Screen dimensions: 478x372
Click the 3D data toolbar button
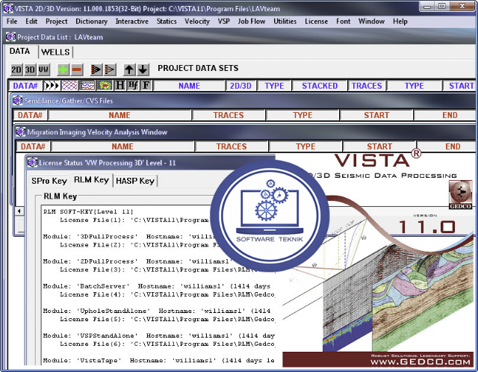coord(30,69)
